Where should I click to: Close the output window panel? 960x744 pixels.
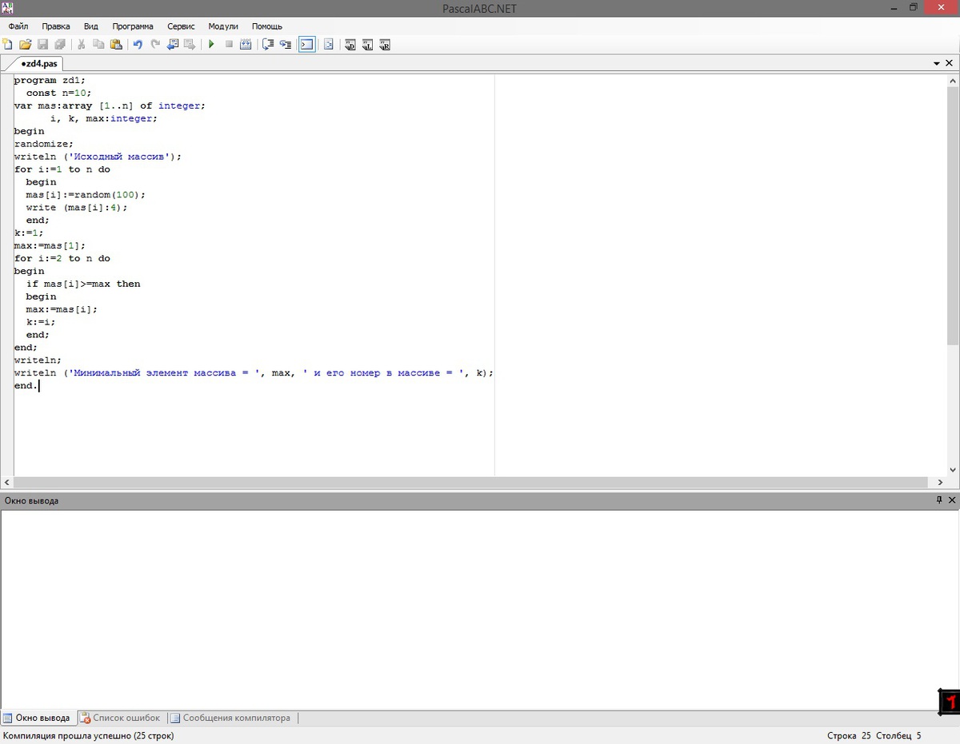coord(952,500)
